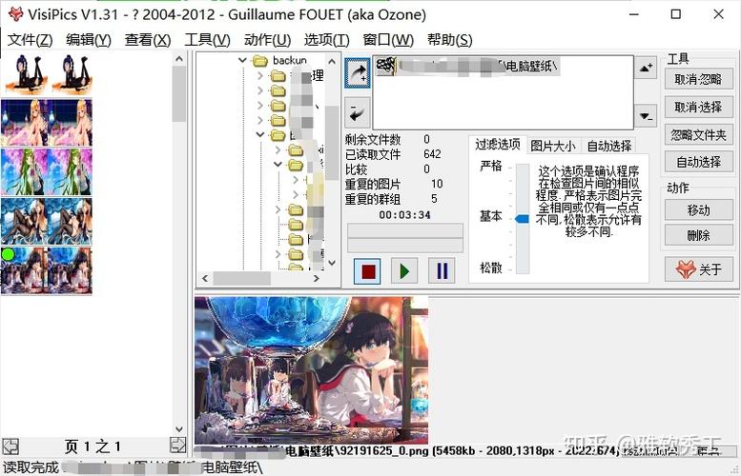Screen dimensions: 741x476
Task: Select first blonde character thumbnail
Action: point(24,122)
